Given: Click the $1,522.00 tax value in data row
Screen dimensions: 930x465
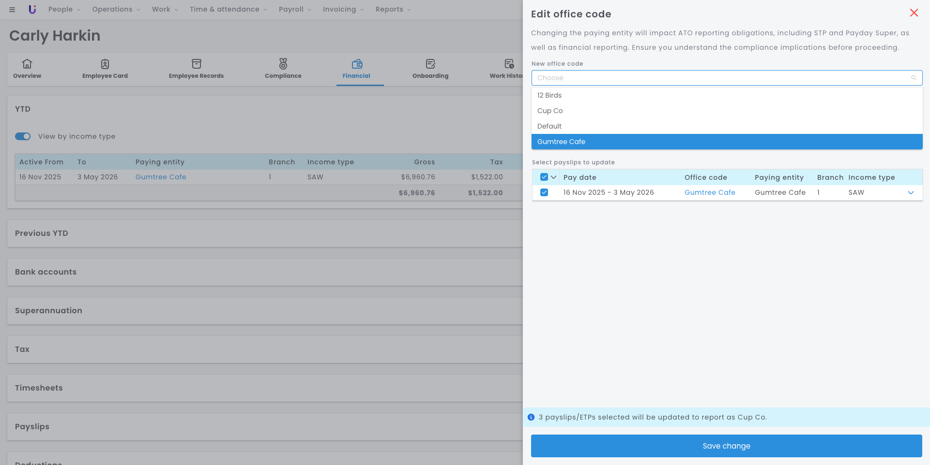Looking at the screenshot, I should pos(487,177).
